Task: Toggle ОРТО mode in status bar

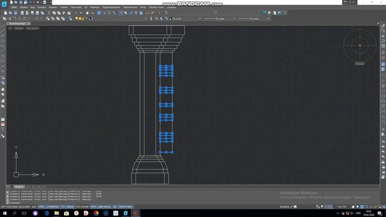Action: pyautogui.click(x=93, y=207)
